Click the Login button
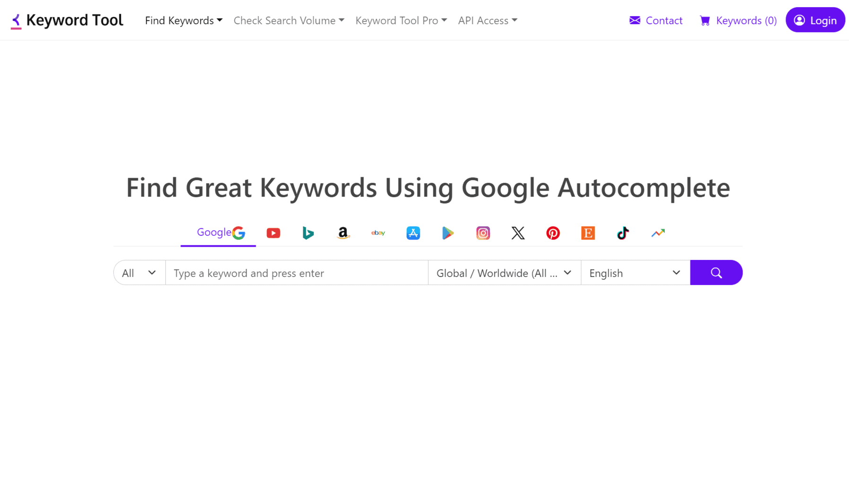 tap(814, 20)
